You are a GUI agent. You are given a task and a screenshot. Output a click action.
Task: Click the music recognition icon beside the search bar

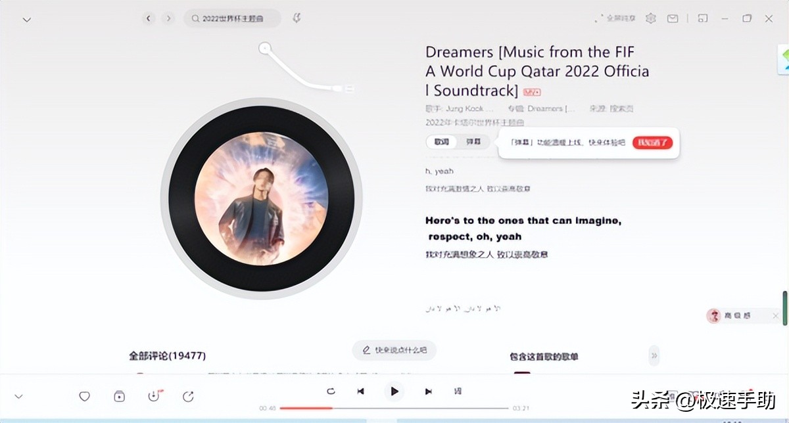(x=297, y=18)
